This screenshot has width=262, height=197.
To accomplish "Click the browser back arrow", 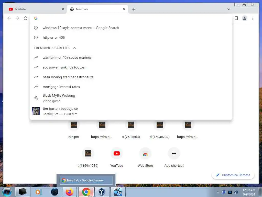I will [9, 18].
